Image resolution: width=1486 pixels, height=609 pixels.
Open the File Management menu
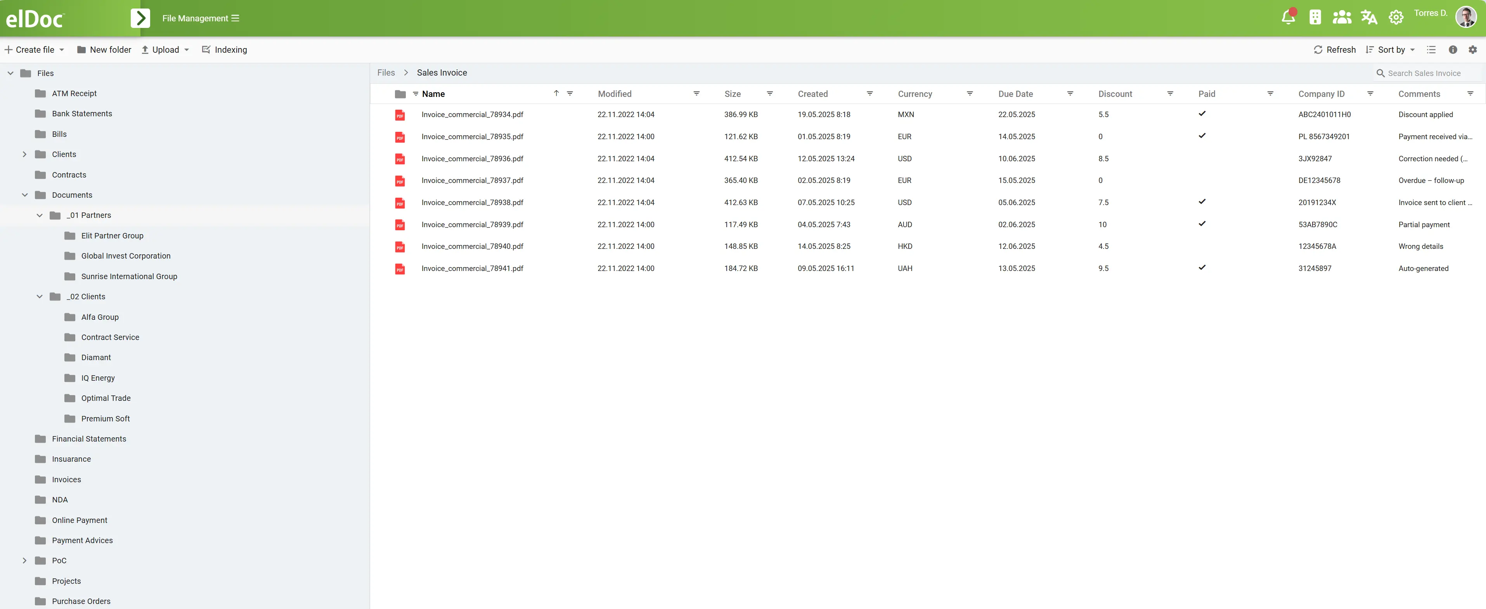[200, 18]
